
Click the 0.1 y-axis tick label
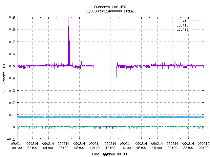click(12, 115)
